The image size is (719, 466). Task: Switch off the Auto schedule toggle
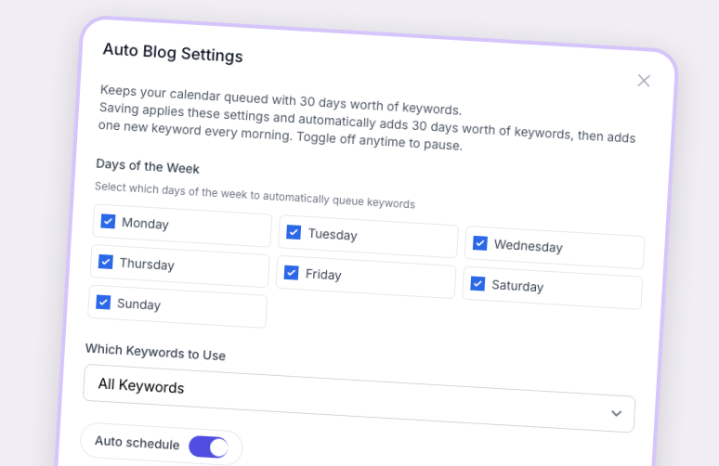[208, 447]
